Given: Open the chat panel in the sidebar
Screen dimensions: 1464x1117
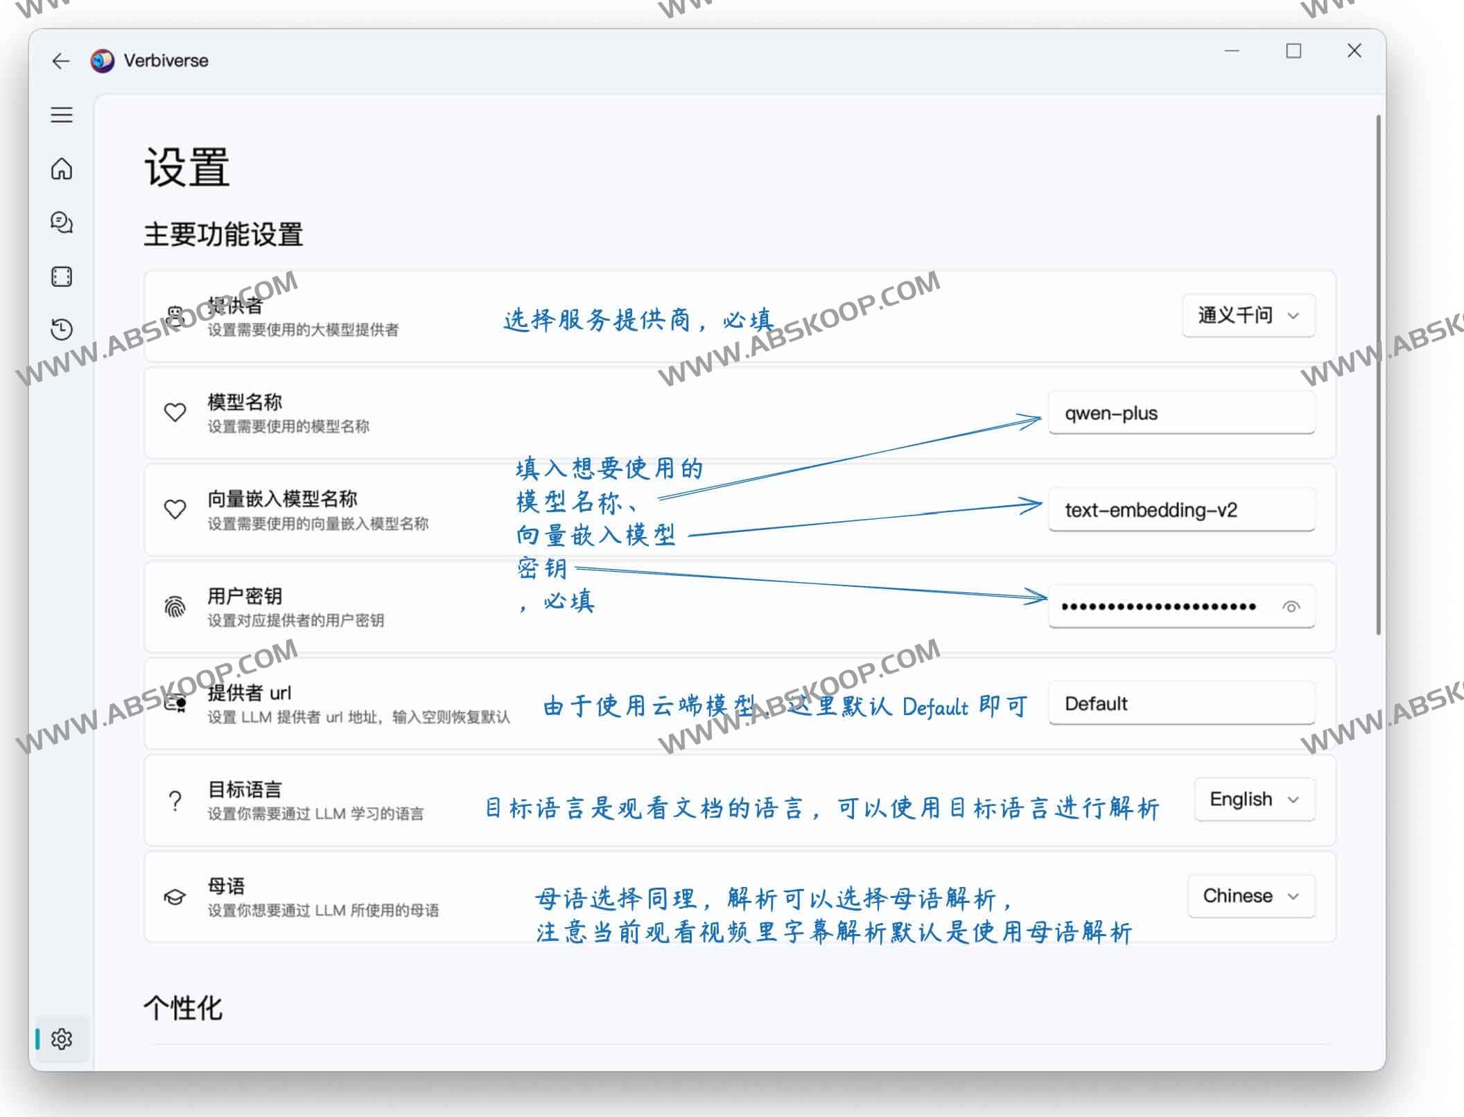Looking at the screenshot, I should pyautogui.click(x=61, y=222).
